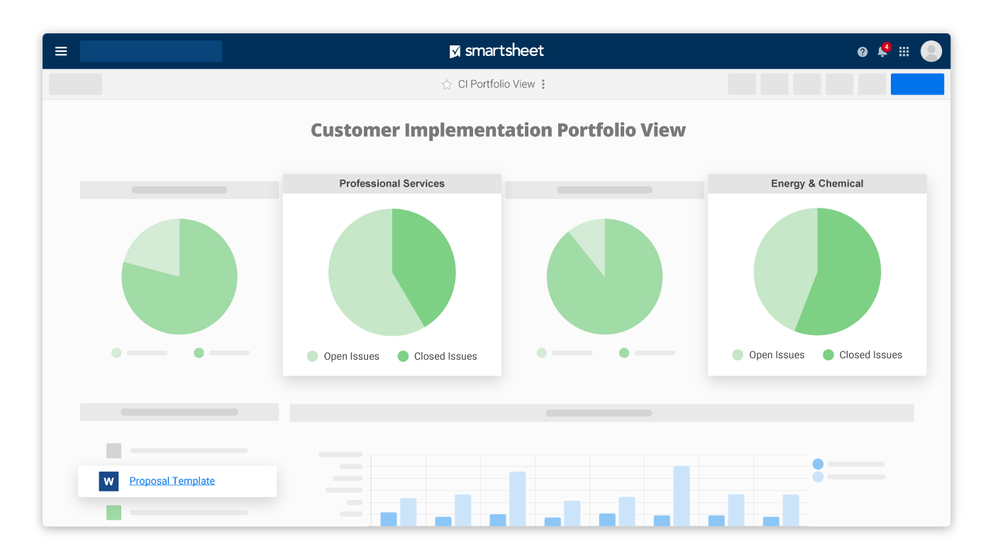
Task: Open the hamburger navigation menu
Action: (x=61, y=51)
